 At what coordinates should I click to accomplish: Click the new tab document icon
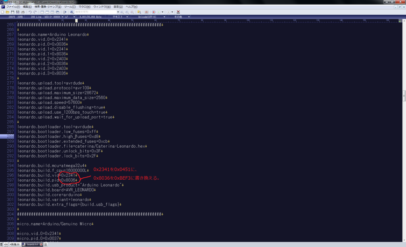point(46,244)
